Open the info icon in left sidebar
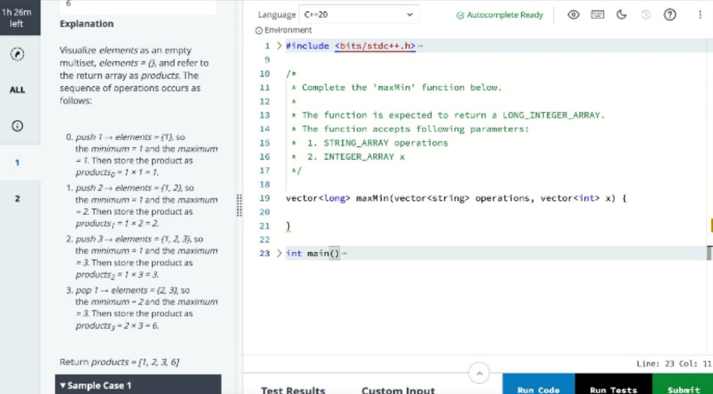This screenshot has width=713, height=394. [18, 126]
